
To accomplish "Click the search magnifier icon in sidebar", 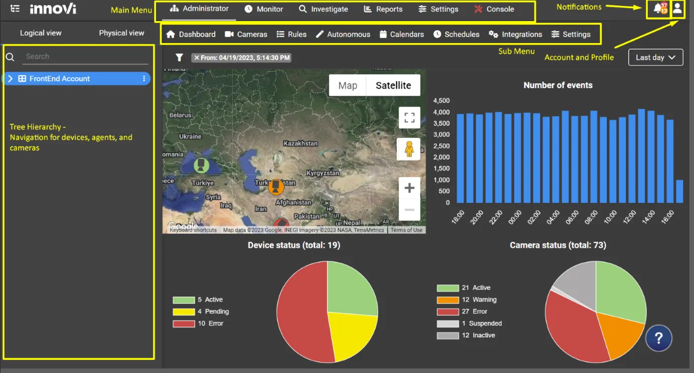I will pos(10,57).
